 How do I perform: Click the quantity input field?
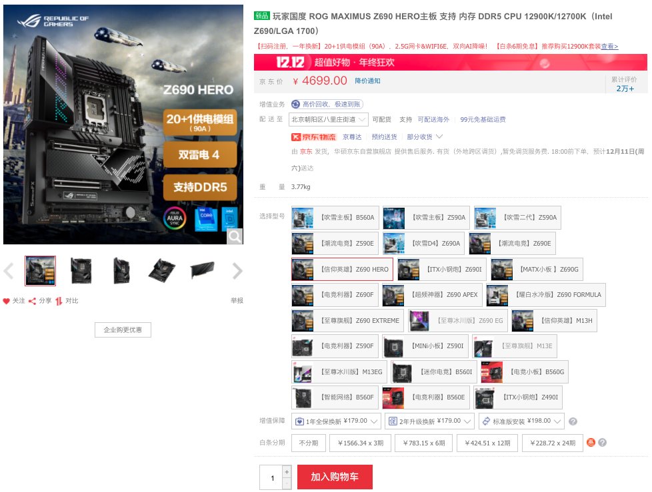[271, 477]
